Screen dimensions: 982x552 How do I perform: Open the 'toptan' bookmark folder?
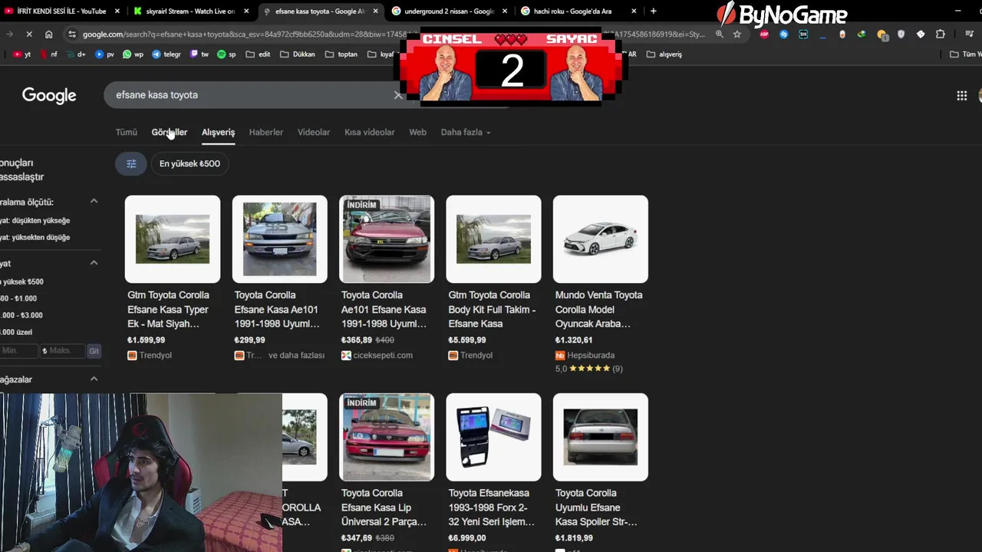pos(341,54)
